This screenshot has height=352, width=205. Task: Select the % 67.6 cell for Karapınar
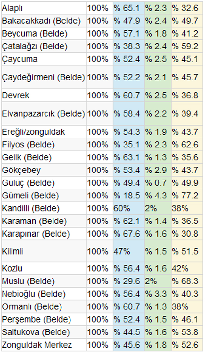pyautogui.click(x=129, y=234)
